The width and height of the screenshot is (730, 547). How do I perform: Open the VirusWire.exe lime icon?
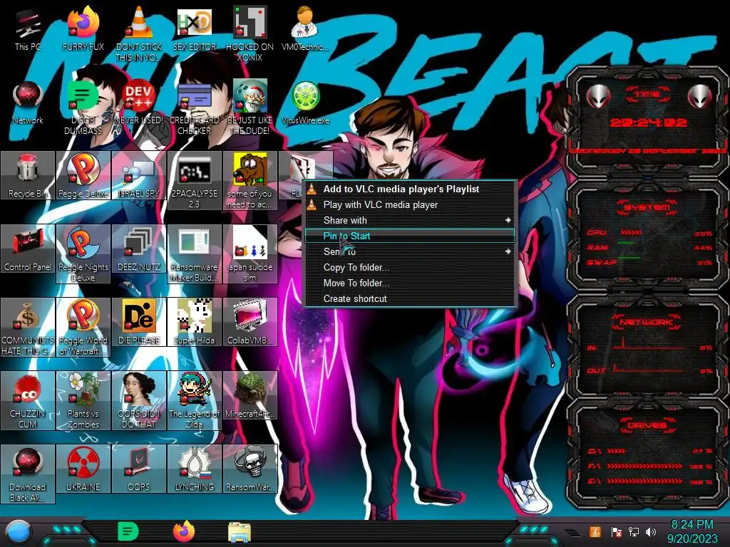coord(305,103)
